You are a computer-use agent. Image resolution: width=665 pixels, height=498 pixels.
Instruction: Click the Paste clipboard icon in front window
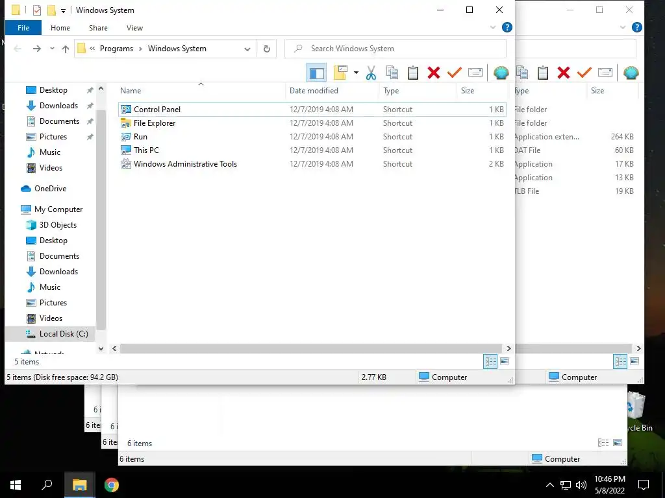coord(413,73)
